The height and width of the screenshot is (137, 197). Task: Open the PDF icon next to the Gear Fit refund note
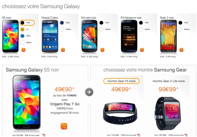[139, 135]
